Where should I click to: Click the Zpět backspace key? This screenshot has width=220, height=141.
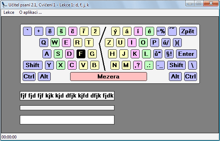click(x=188, y=31)
